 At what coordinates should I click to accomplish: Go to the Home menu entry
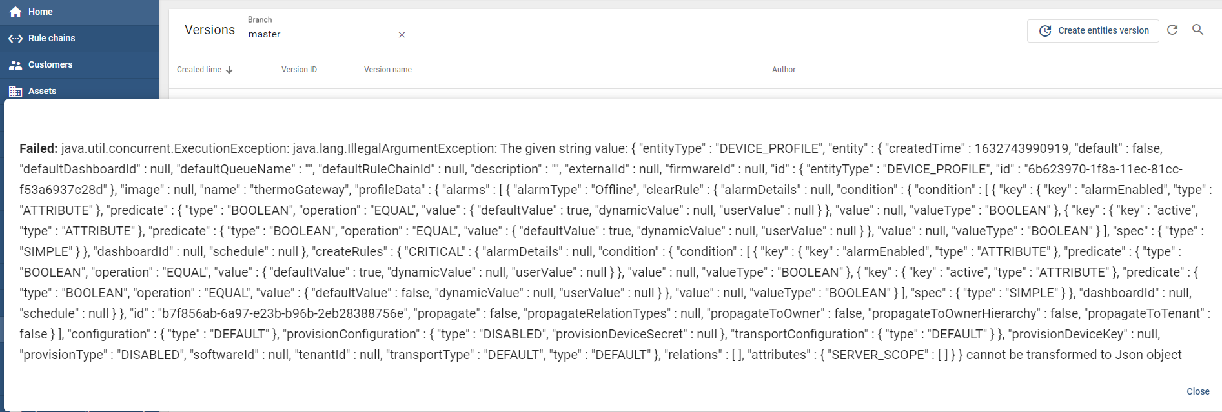click(41, 11)
